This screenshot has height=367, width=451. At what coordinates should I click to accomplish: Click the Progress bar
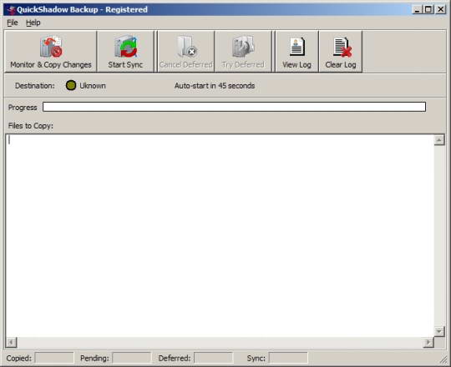point(234,107)
